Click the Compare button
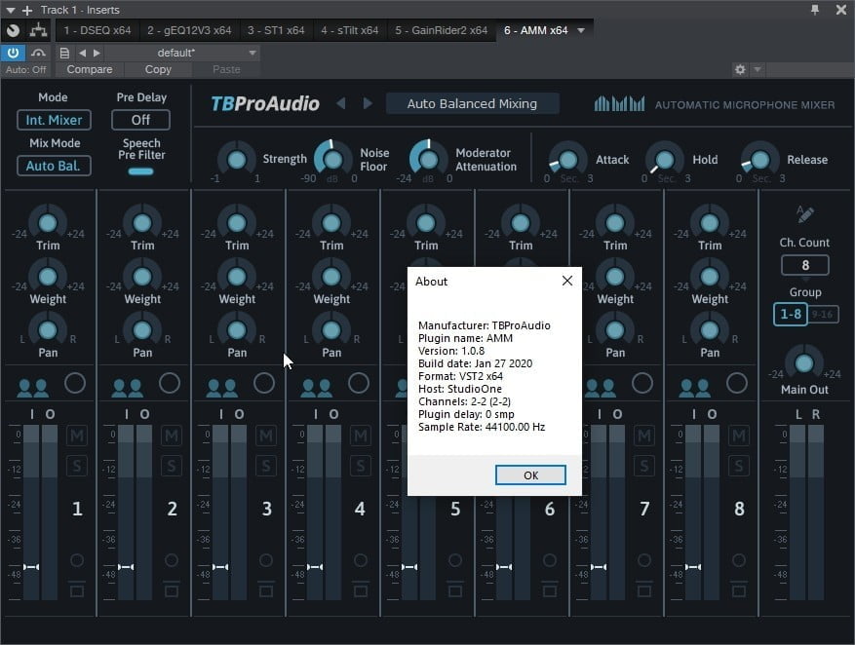855x645 pixels. (89, 69)
